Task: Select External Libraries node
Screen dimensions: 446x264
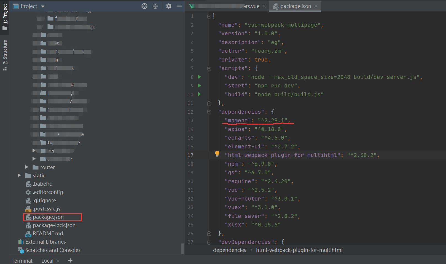Action: click(45, 242)
